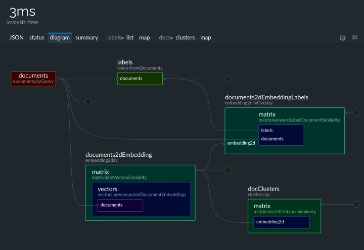Click the 3ms analysis time readout

click(x=22, y=15)
